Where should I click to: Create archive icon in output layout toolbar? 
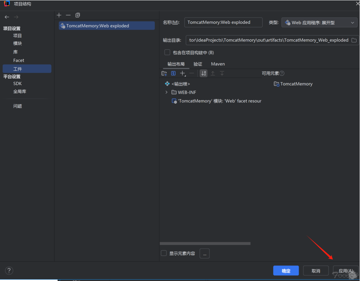[173, 73]
